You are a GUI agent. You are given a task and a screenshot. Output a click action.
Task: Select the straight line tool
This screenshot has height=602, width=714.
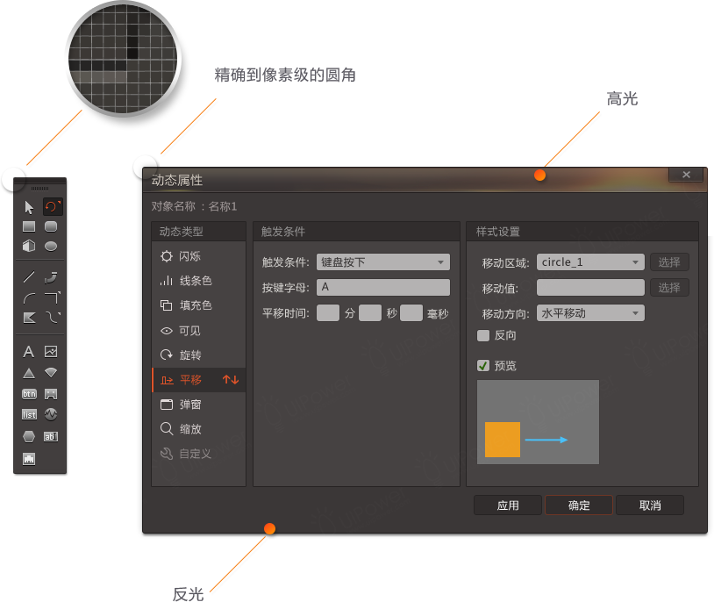(29, 276)
